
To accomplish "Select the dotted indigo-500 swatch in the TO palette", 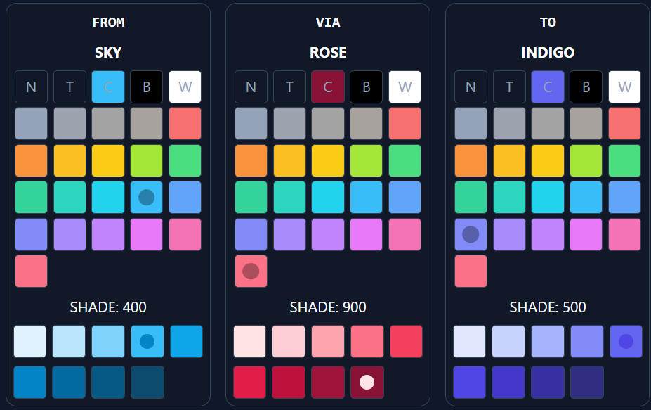I will [625, 341].
